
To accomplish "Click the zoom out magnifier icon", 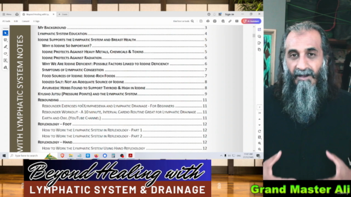I will [259, 149].
